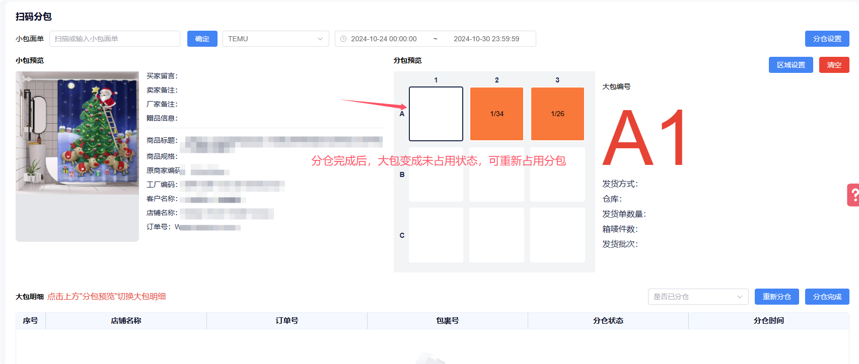Select empty bin A1 in 分包预览 grid

coord(436,114)
